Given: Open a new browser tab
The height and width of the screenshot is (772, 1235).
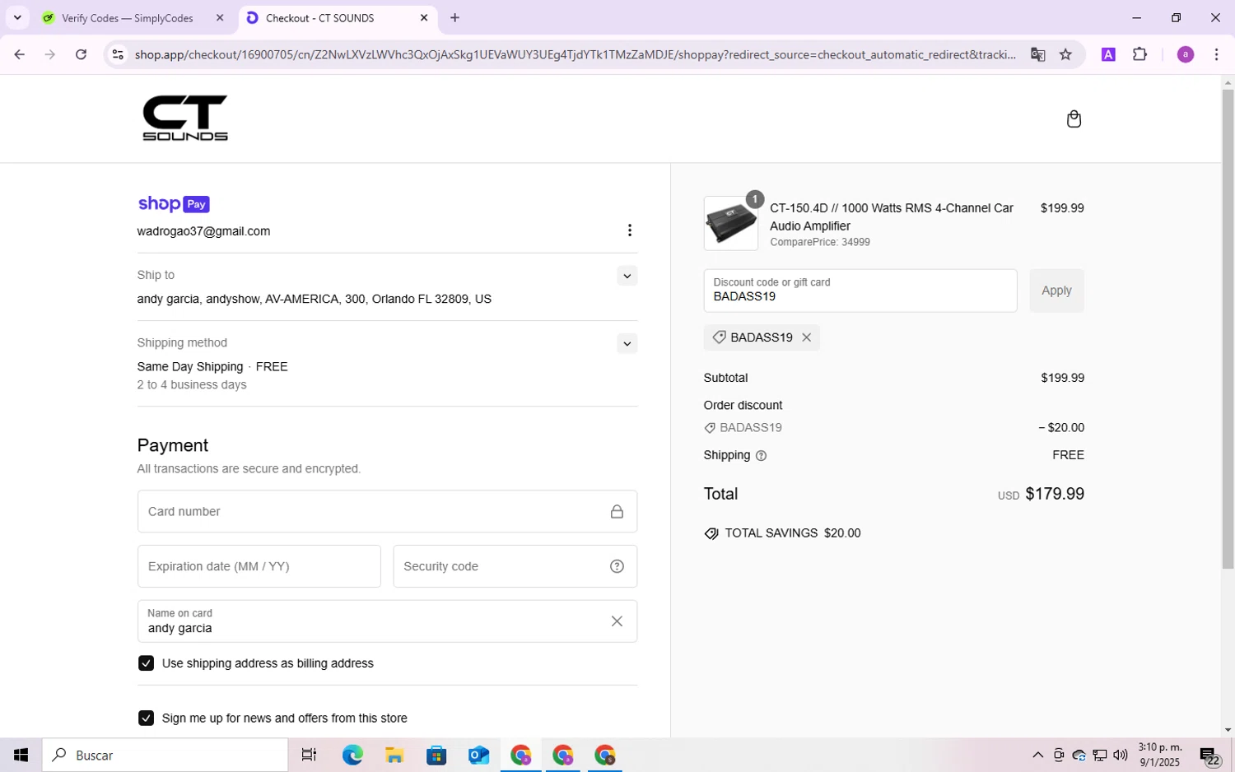Looking at the screenshot, I should [454, 17].
